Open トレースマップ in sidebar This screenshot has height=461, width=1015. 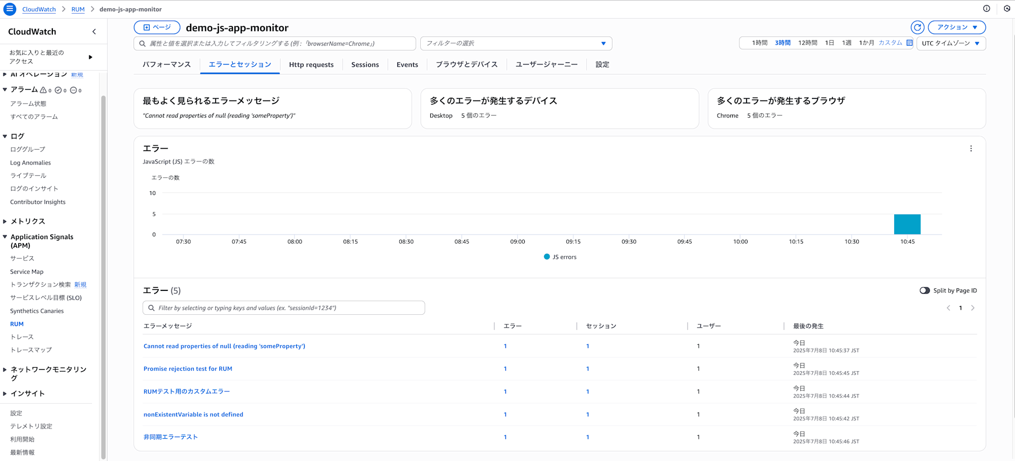click(31, 350)
